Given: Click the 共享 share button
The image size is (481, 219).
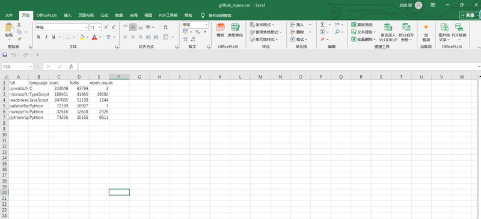Looking at the screenshot, I should [469, 16].
